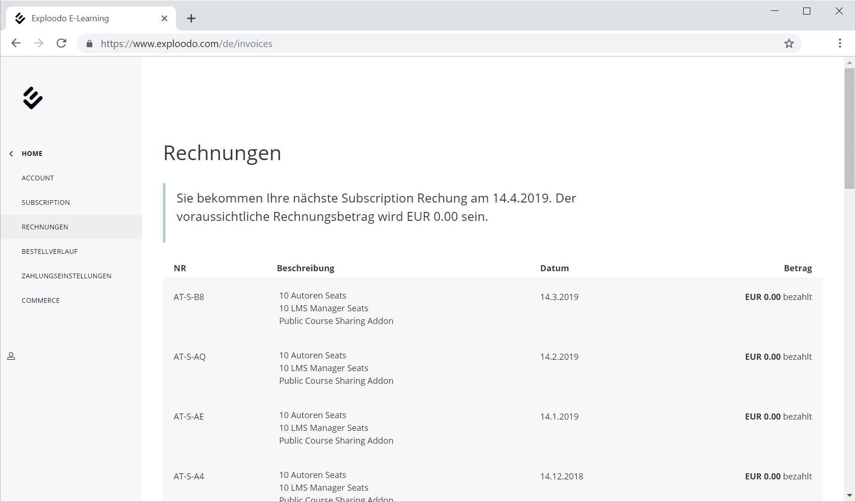The width and height of the screenshot is (856, 502).
Task: View site info via the lock icon
Action: (90, 44)
